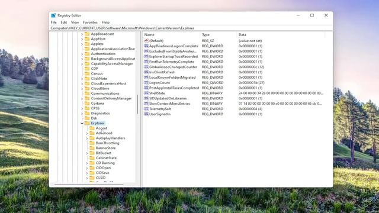Select the SIDUpdatedOnLibraries value name
Viewport: 379px width, 213px height.
(x=168, y=99)
